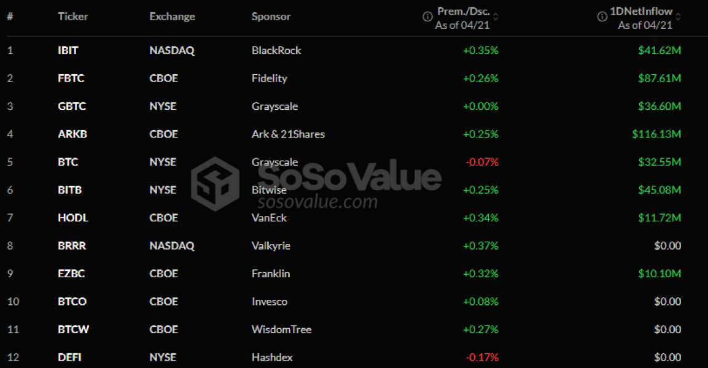This screenshot has width=708, height=368.
Task: Open the ARKB ticker entry
Action: coord(72,134)
